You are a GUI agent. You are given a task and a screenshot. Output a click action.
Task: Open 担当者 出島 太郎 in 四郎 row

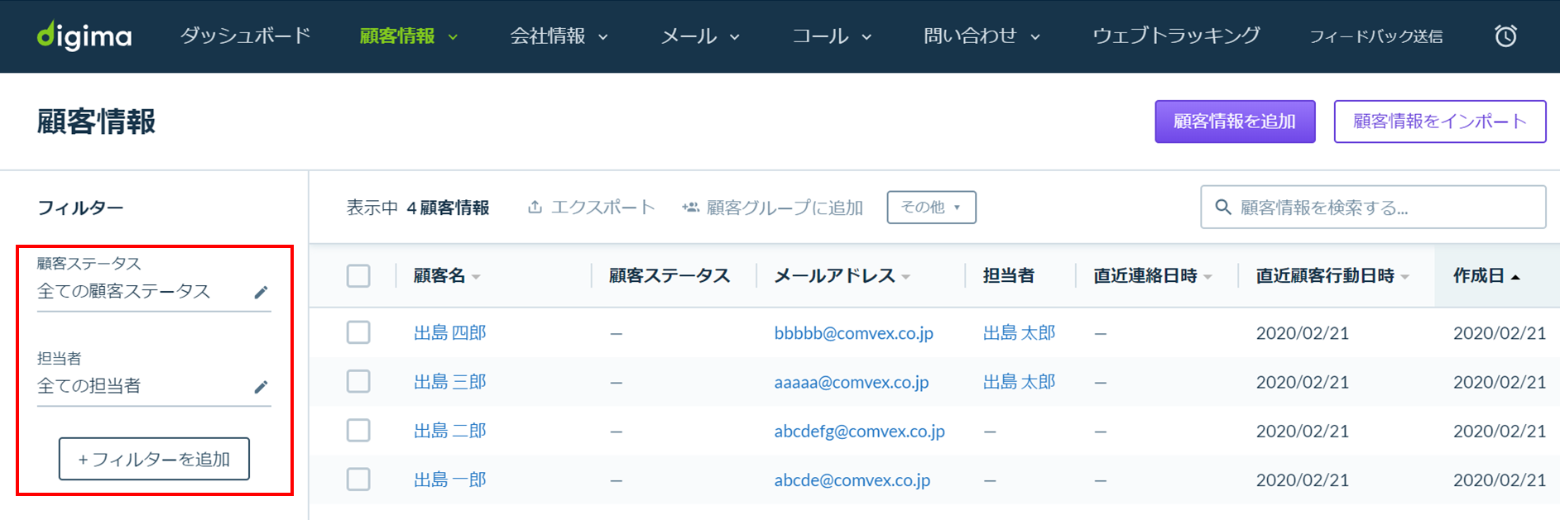point(1019,332)
